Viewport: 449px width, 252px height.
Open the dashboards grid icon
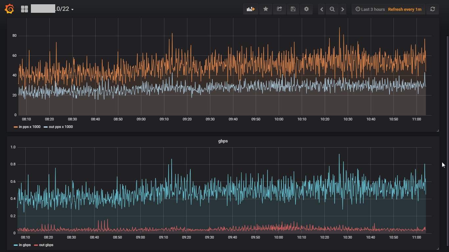[24, 9]
